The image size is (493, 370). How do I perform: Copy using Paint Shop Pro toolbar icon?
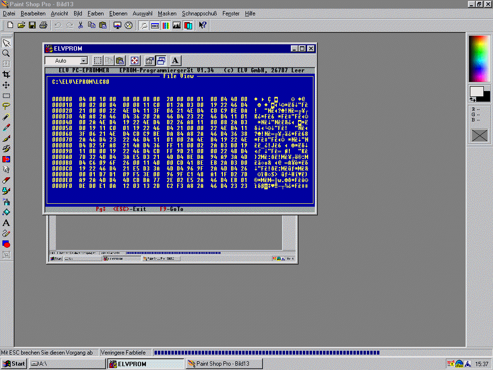tap(91, 25)
